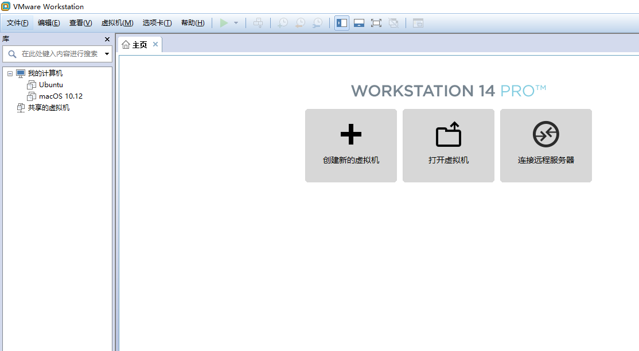Click the library search input field
The width and height of the screenshot is (639, 351).
tap(57, 54)
